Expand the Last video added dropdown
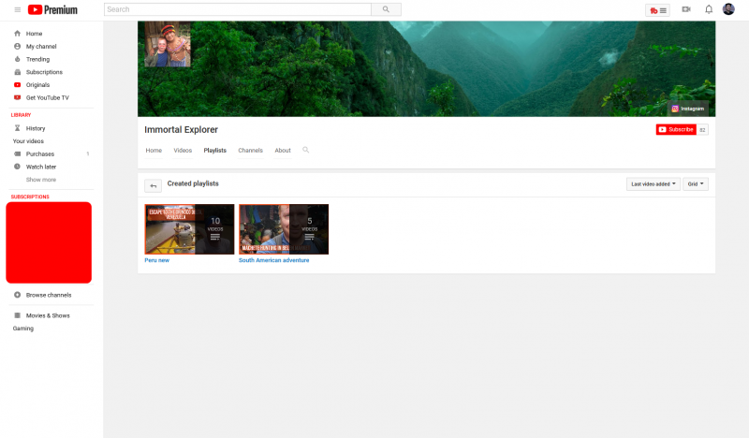The image size is (749, 438). coord(653,184)
